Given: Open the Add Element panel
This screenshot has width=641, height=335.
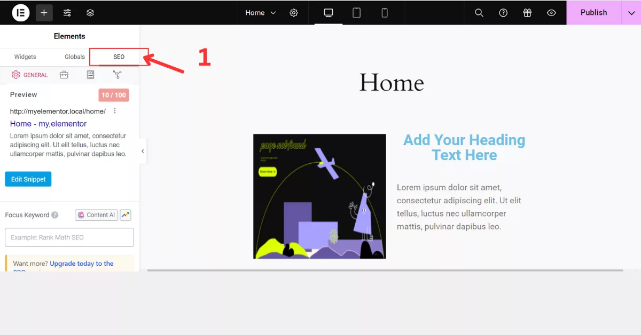Looking at the screenshot, I should (44, 13).
